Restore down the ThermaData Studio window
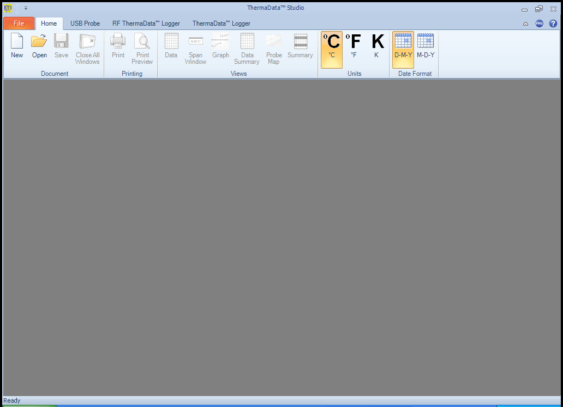This screenshot has width=563, height=407. point(539,9)
